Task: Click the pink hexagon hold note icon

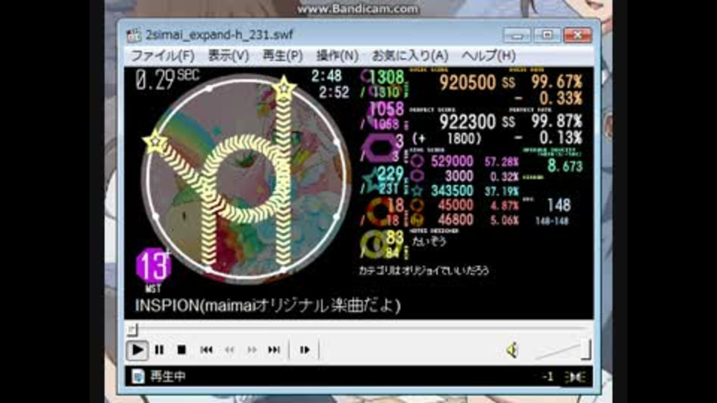Action: click(379, 147)
